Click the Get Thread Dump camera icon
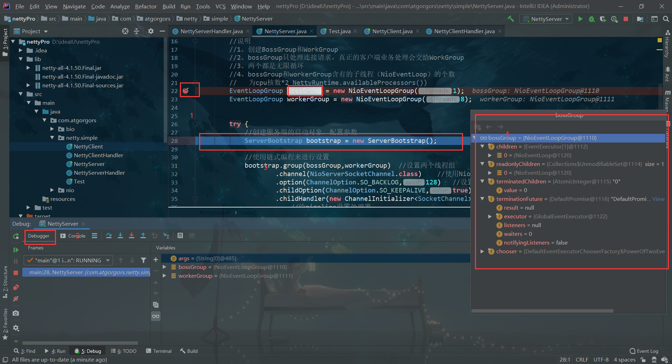The image size is (672, 364). pyautogui.click(x=16, y=313)
